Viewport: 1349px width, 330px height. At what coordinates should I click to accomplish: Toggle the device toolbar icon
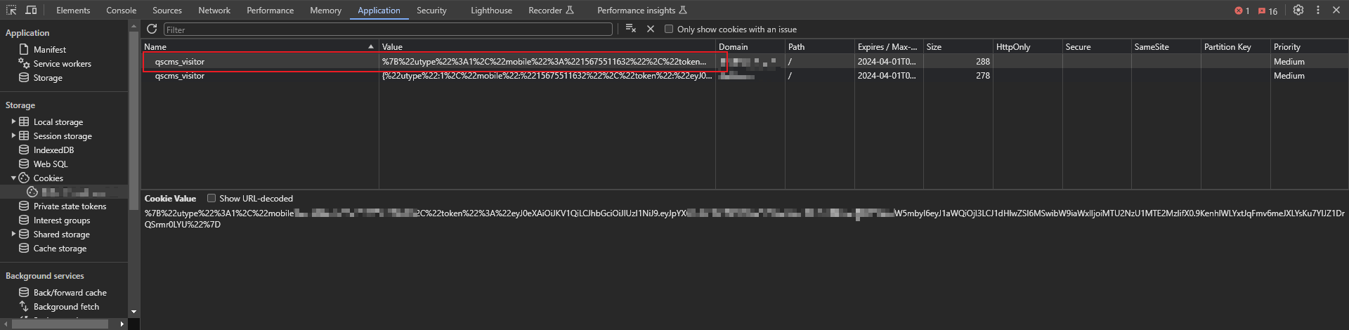coord(31,10)
